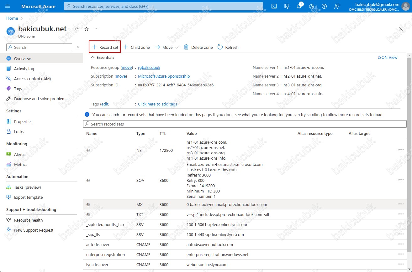Image resolution: width=412 pixels, height=272 pixels.
Task: Open the rgbakicubuk resource group link
Action: click(149, 67)
